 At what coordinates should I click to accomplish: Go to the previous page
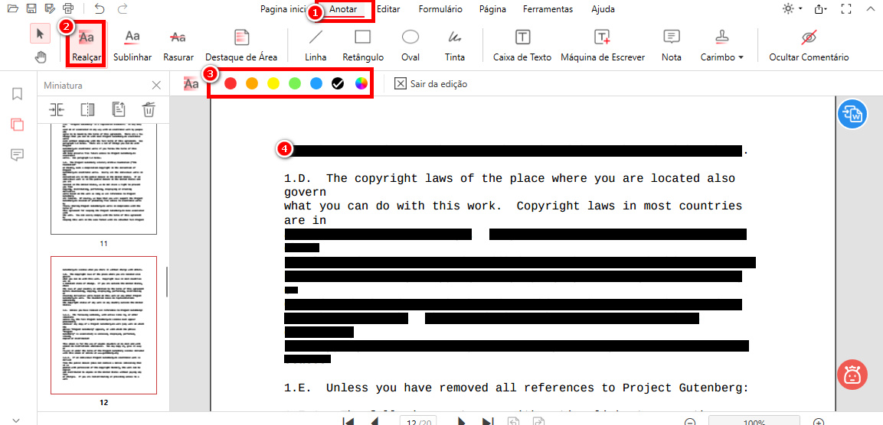374,422
